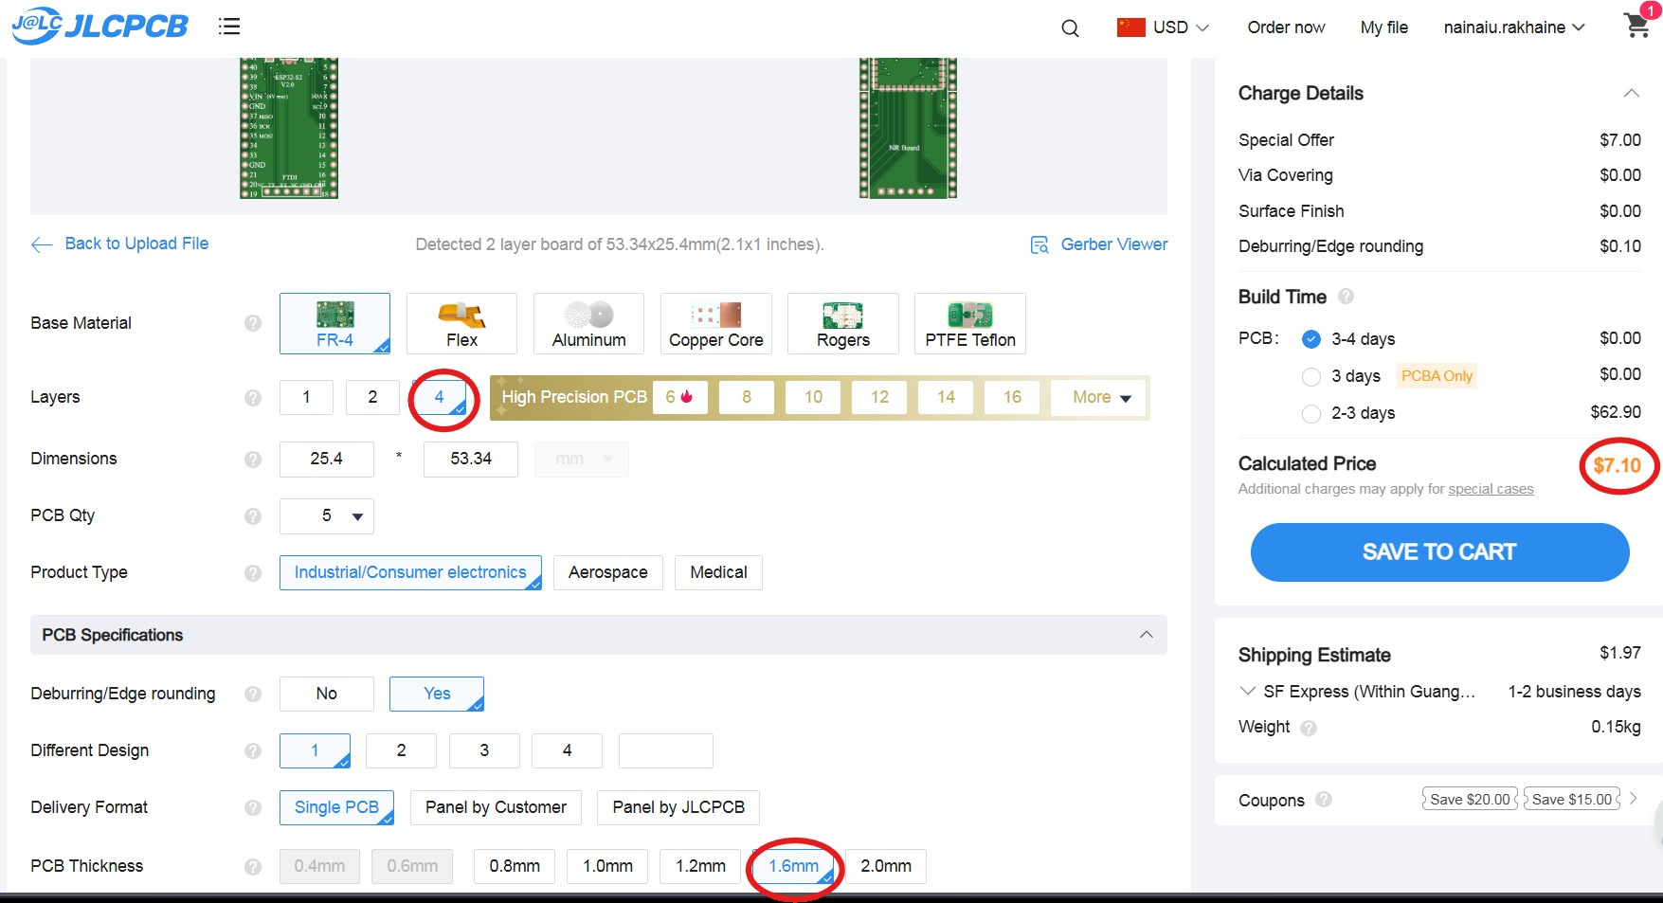Image resolution: width=1663 pixels, height=903 pixels.
Task: Click the search magnifier icon
Action: (1070, 28)
